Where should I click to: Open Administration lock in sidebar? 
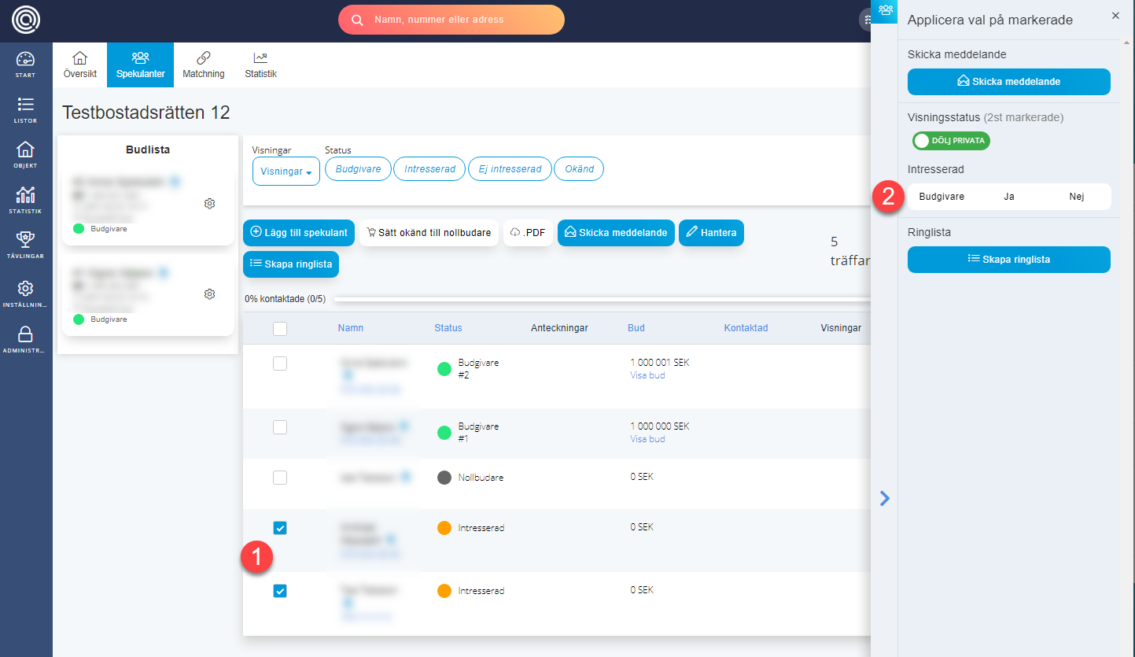(x=25, y=339)
